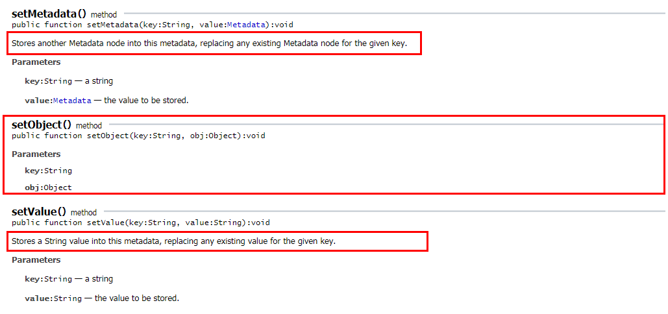Click the Parameters heading under setObject

pos(36,154)
